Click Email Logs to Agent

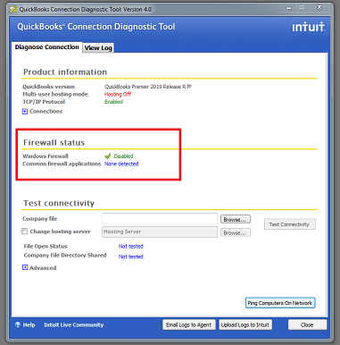point(188,324)
